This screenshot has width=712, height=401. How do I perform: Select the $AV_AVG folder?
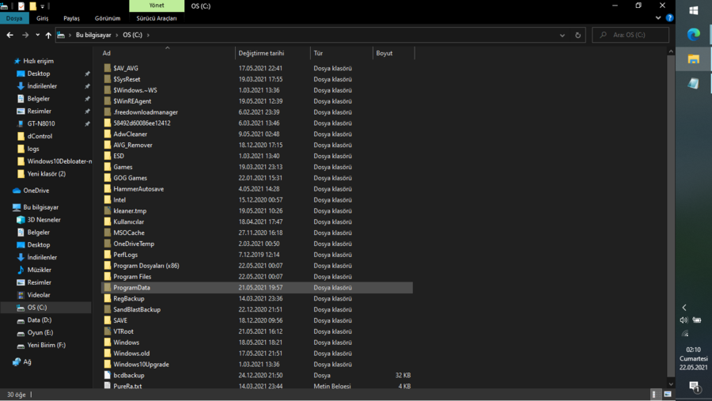click(x=126, y=68)
